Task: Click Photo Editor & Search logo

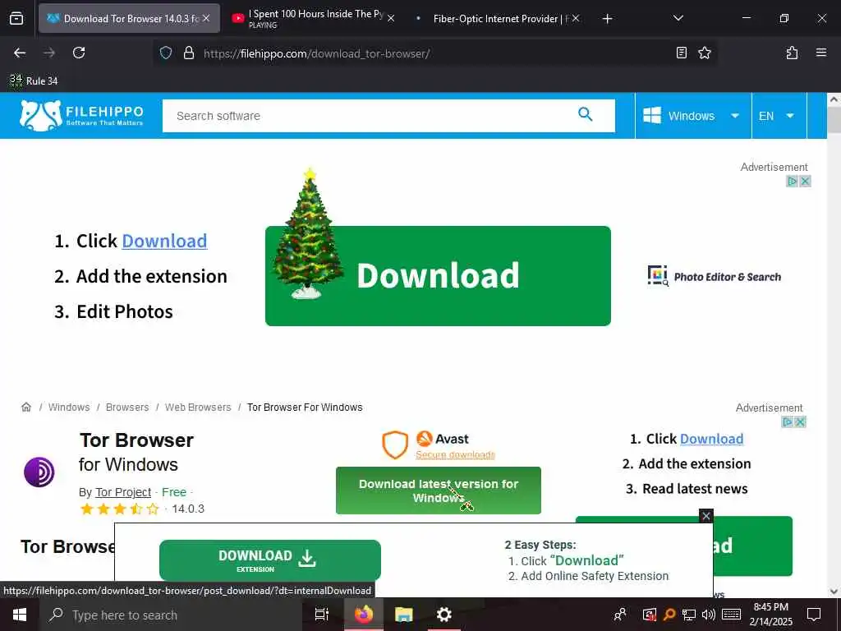Action: [x=714, y=276]
